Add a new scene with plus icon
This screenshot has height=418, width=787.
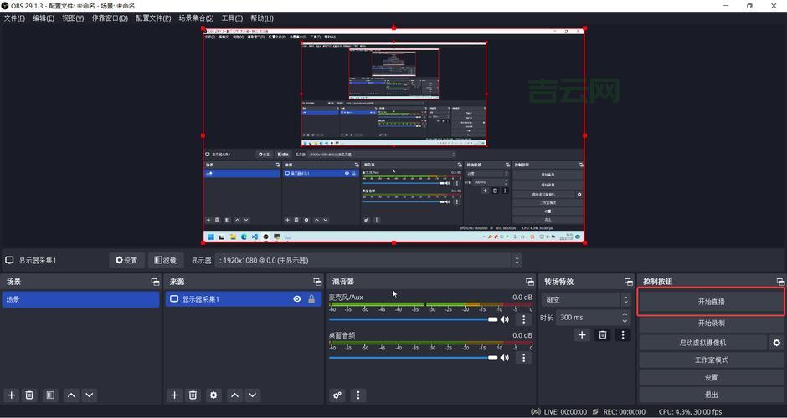pyautogui.click(x=12, y=395)
